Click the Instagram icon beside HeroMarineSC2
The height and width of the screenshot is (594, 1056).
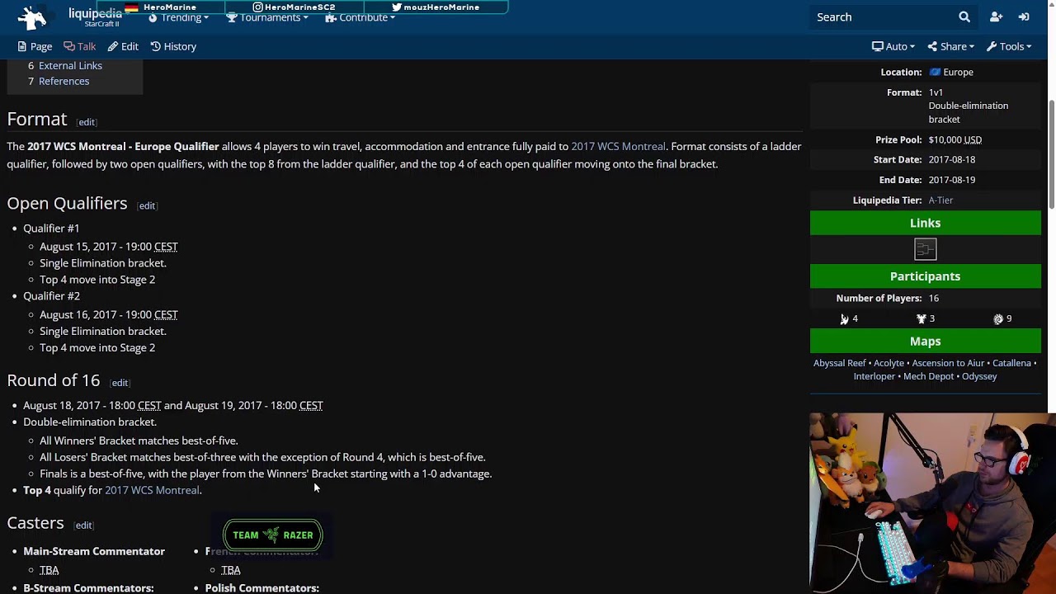click(x=257, y=7)
